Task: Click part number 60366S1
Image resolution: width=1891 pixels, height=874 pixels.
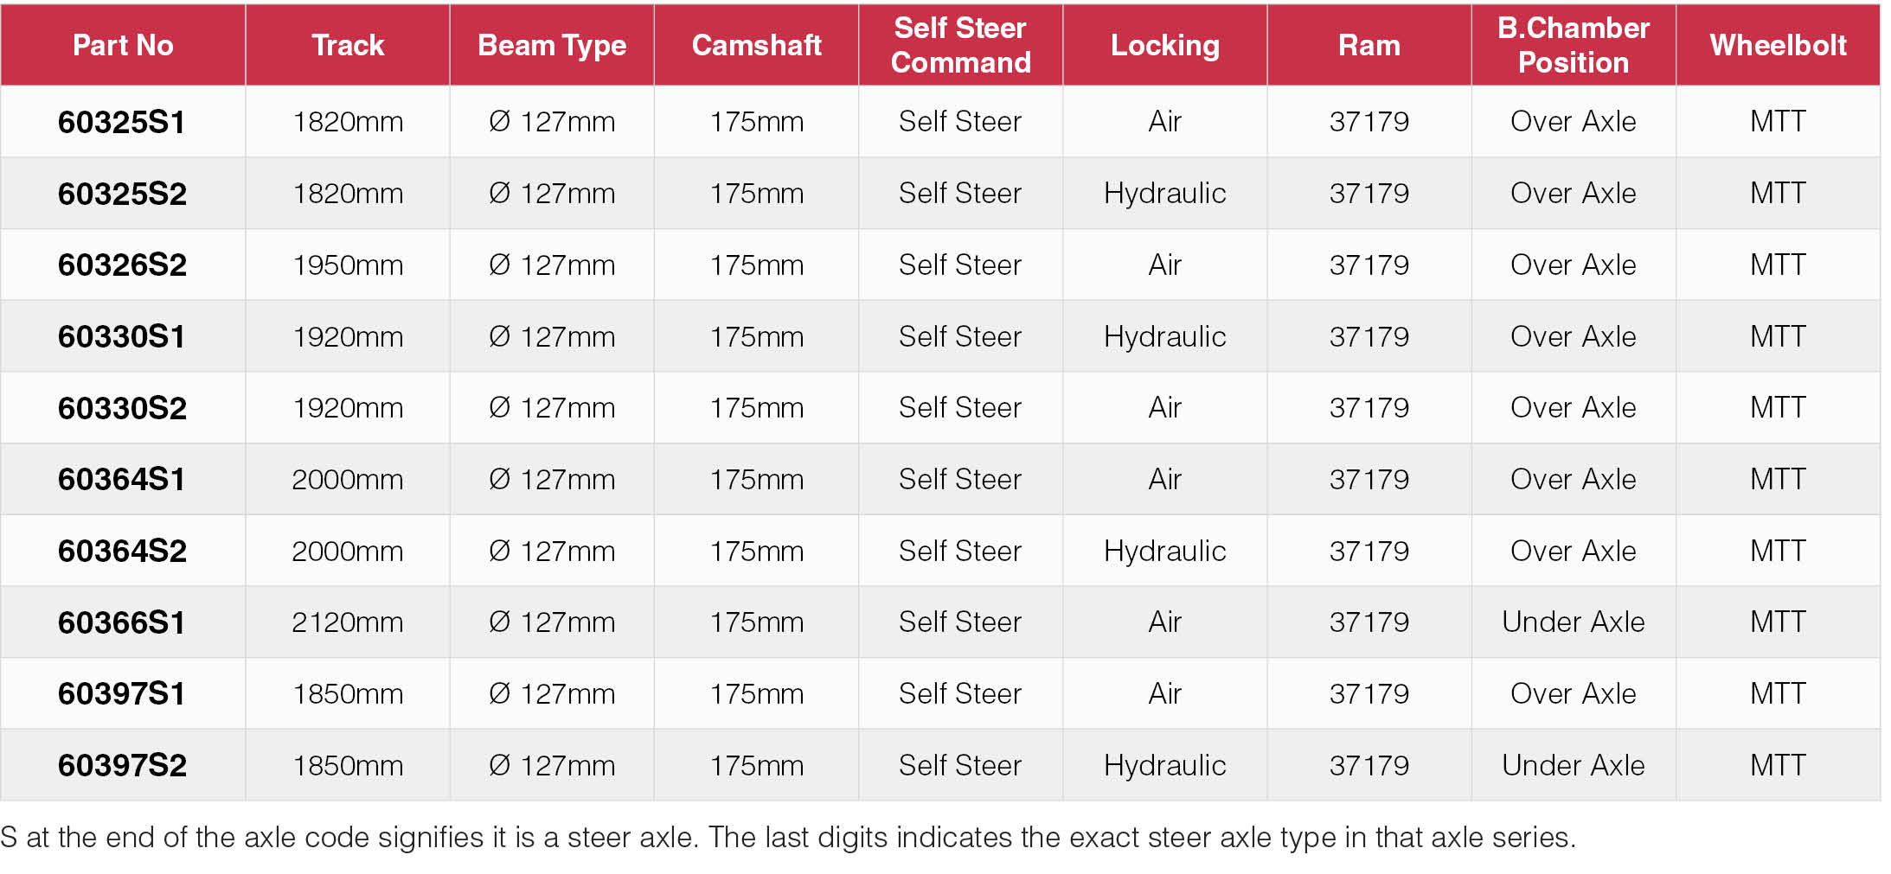Action: (x=122, y=622)
